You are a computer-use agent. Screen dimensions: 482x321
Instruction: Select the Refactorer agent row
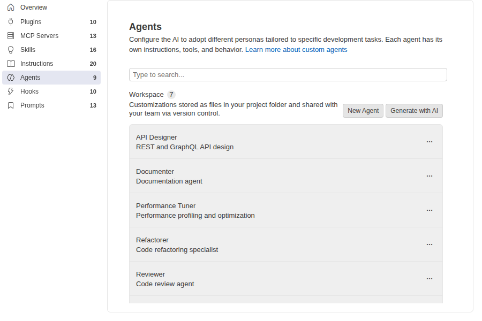point(286,244)
